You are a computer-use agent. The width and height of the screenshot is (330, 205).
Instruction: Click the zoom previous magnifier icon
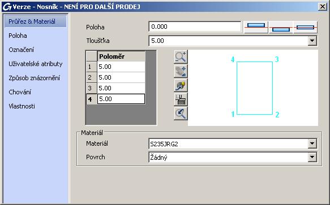point(181,114)
